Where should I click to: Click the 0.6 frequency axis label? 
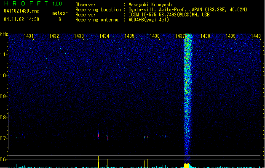click(3, 160)
